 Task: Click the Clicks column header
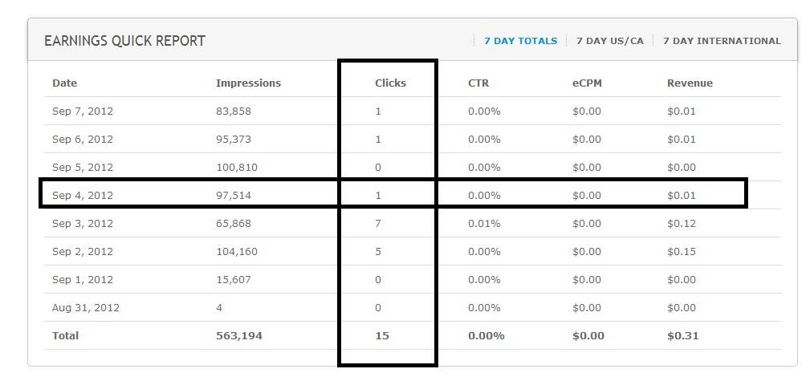pyautogui.click(x=390, y=83)
